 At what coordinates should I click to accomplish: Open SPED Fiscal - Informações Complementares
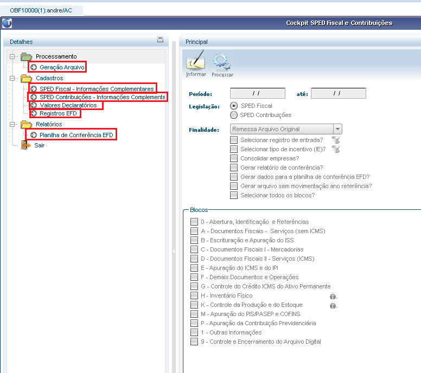coord(97,89)
